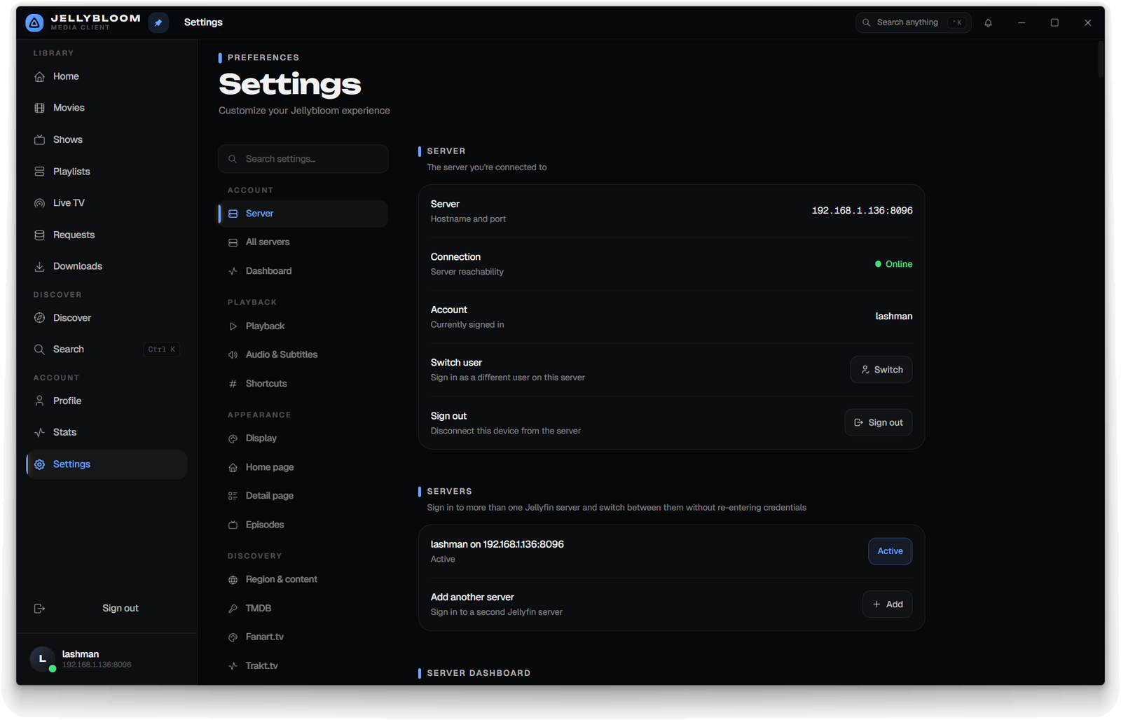
Task: Open the Movies library
Action: (106, 108)
